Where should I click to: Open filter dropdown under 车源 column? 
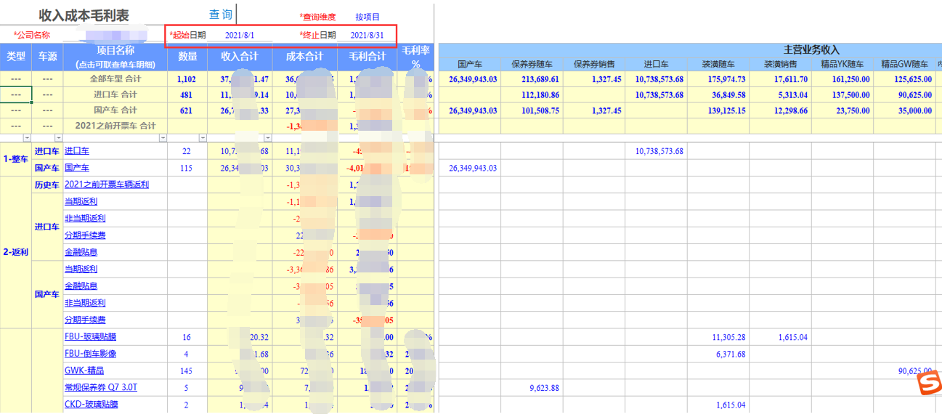pos(58,138)
